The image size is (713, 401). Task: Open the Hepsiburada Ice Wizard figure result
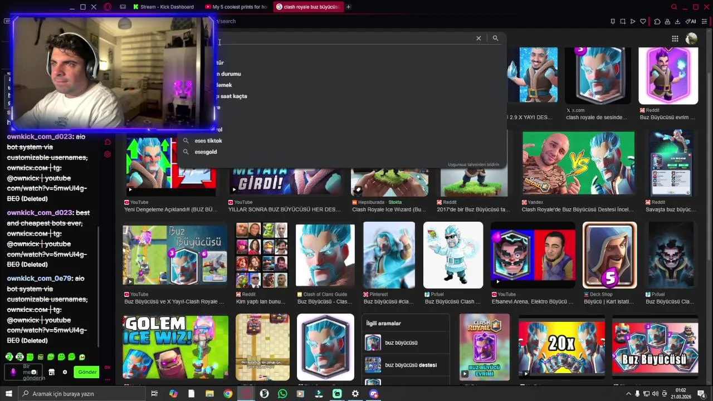[389, 181]
